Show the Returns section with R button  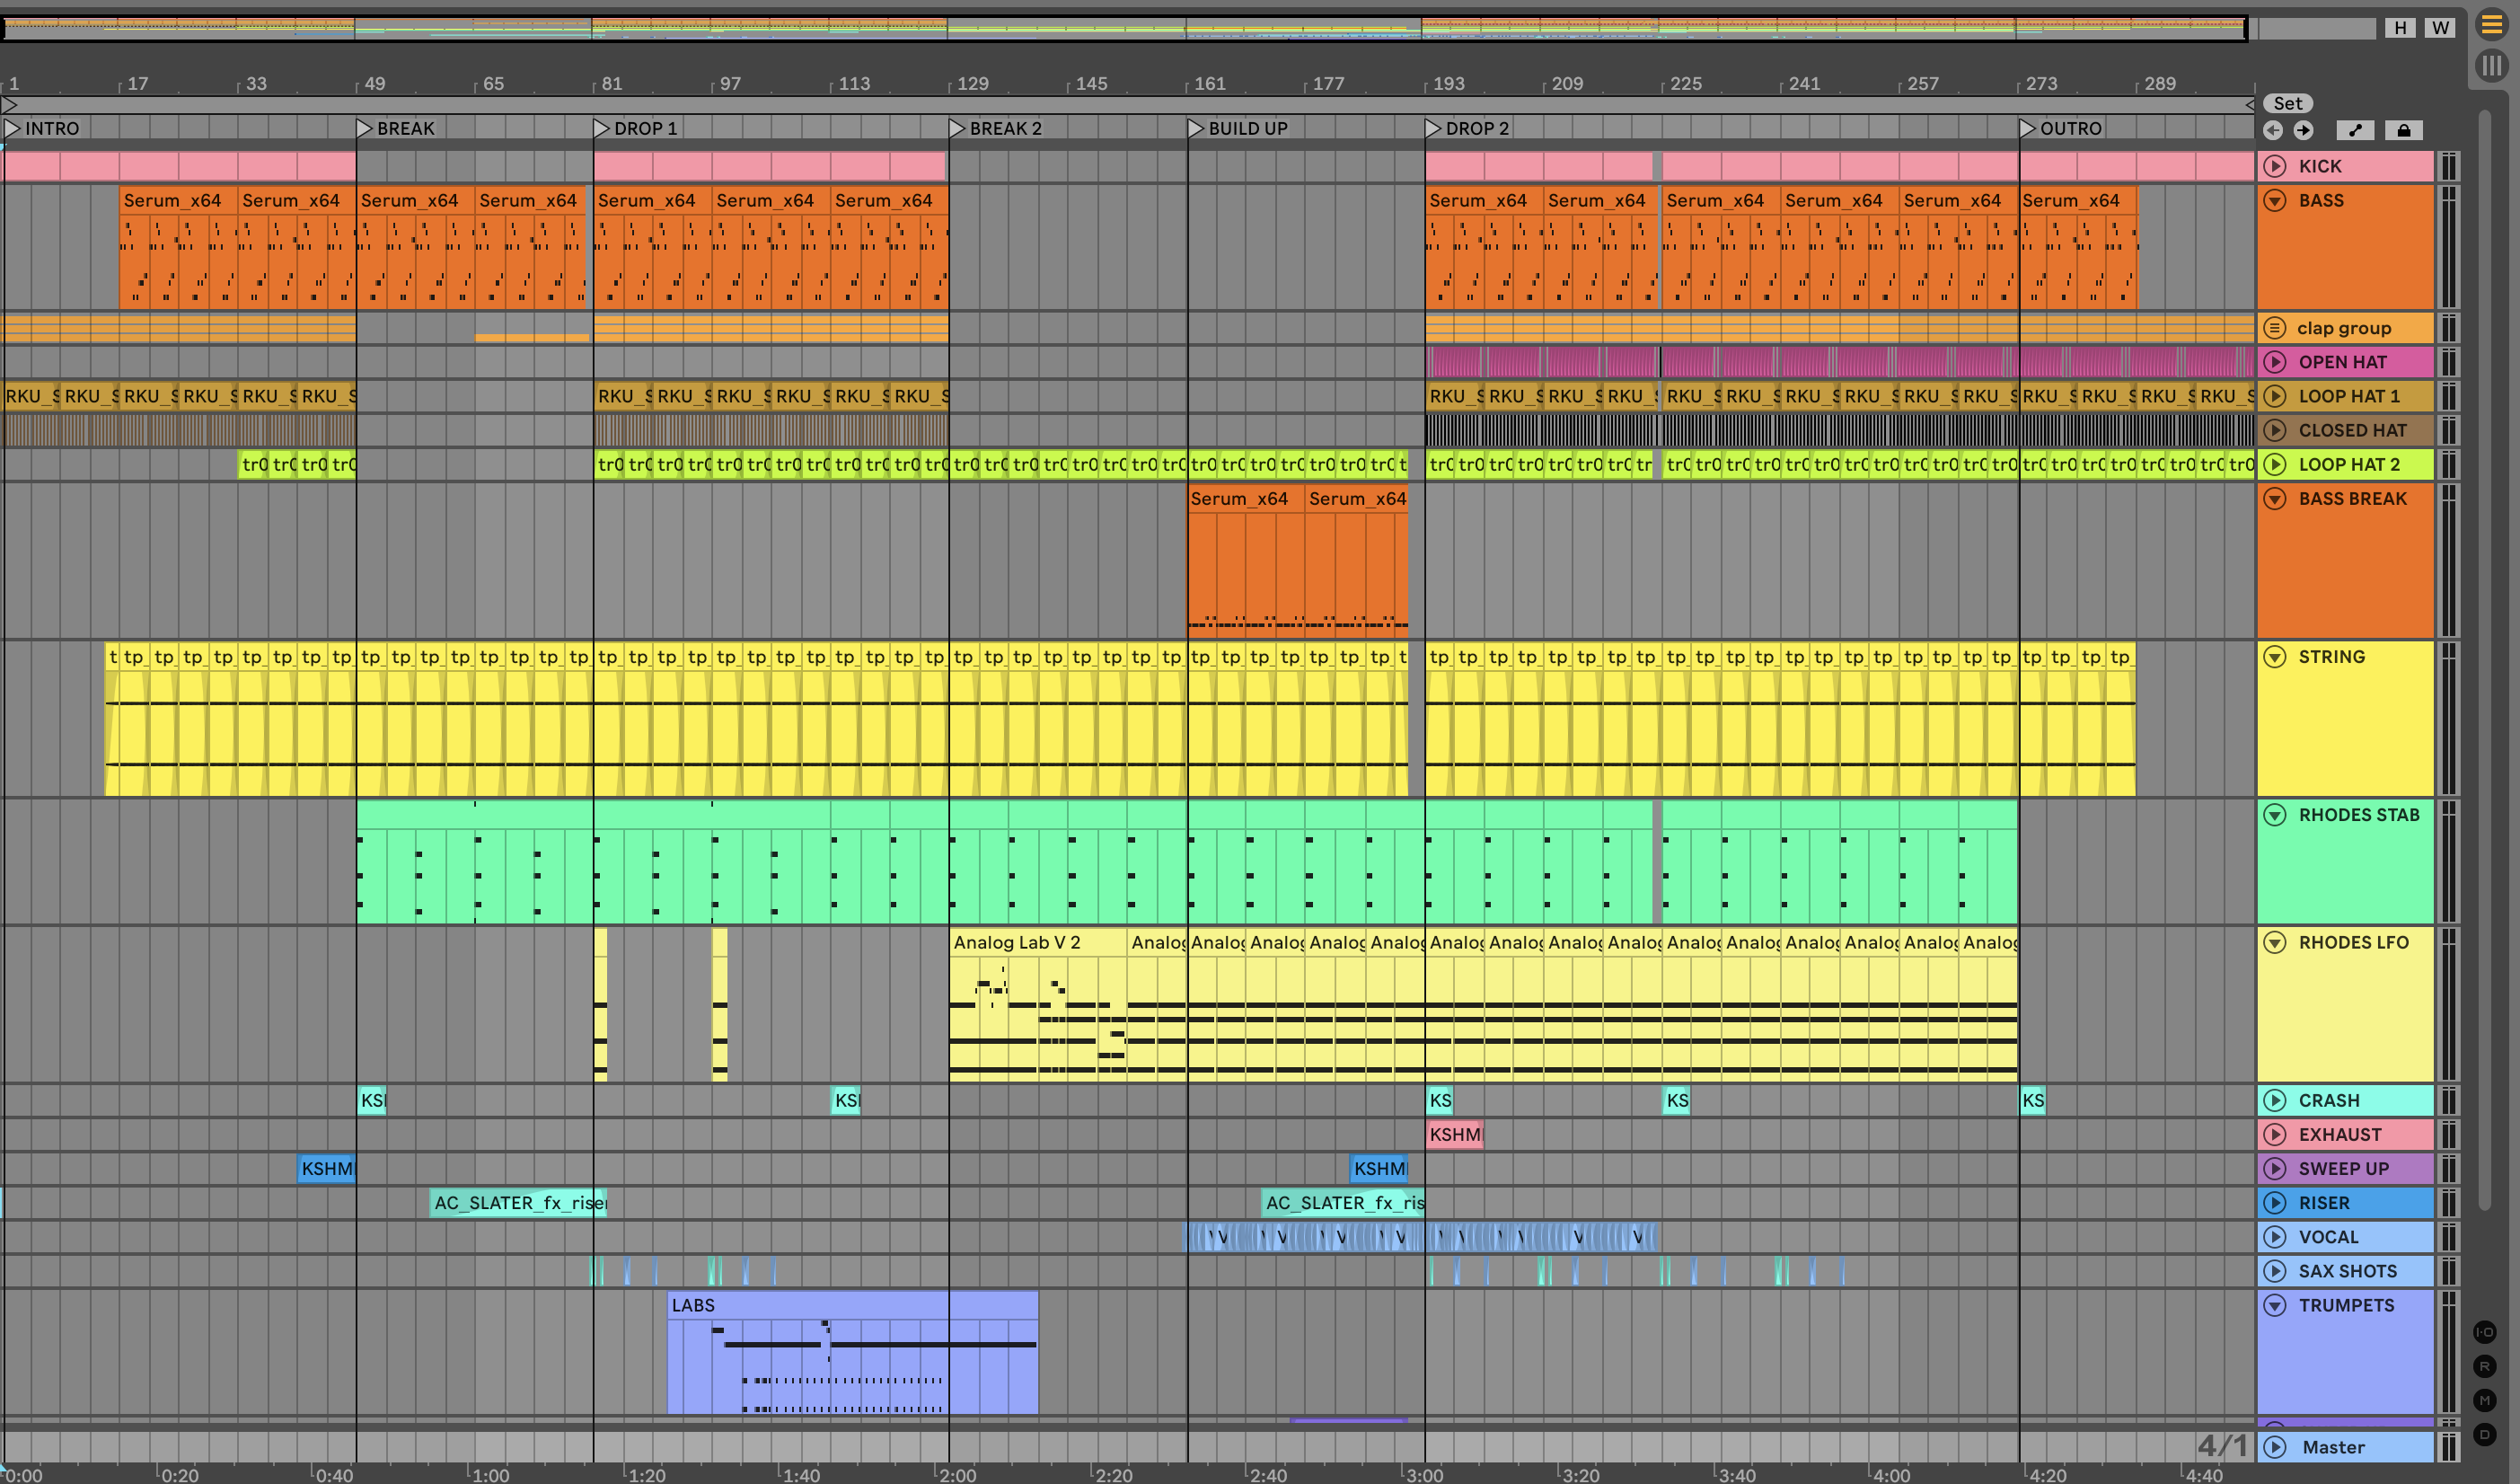coord(2484,1366)
